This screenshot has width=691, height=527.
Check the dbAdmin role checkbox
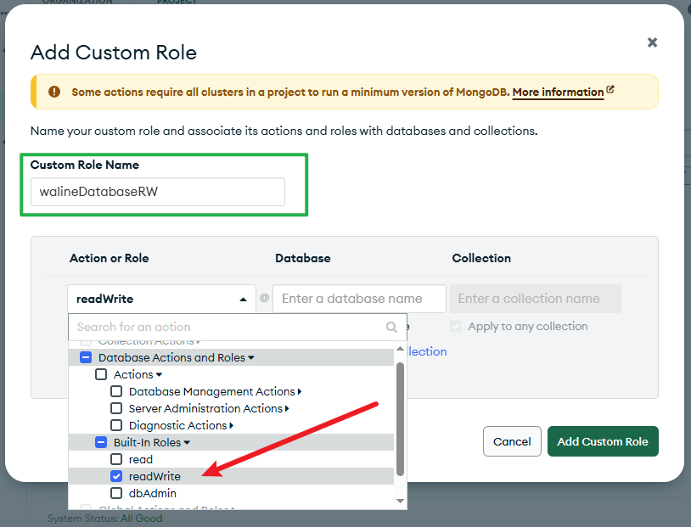point(116,493)
